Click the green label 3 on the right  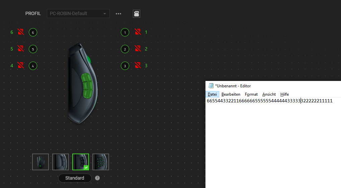coord(146,66)
